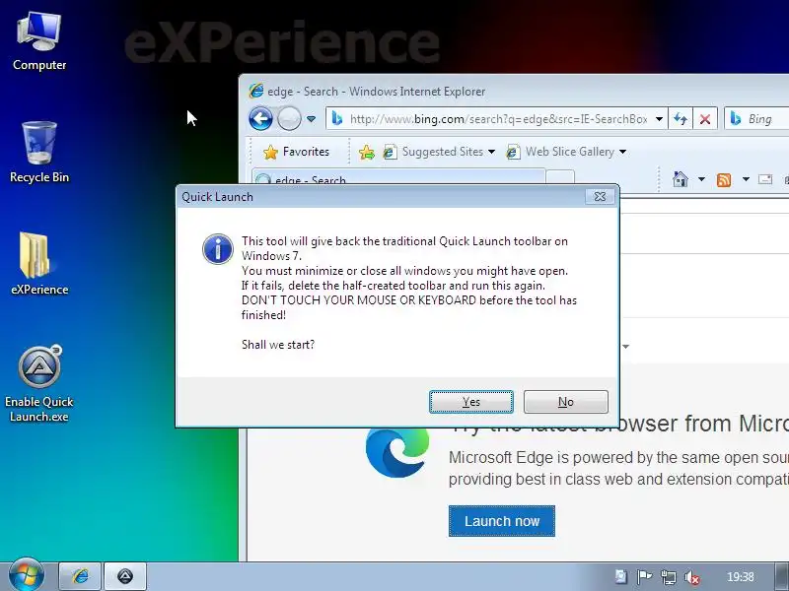The height and width of the screenshot is (591, 789).
Task: Open the Favorites button in IE
Action: point(296,152)
